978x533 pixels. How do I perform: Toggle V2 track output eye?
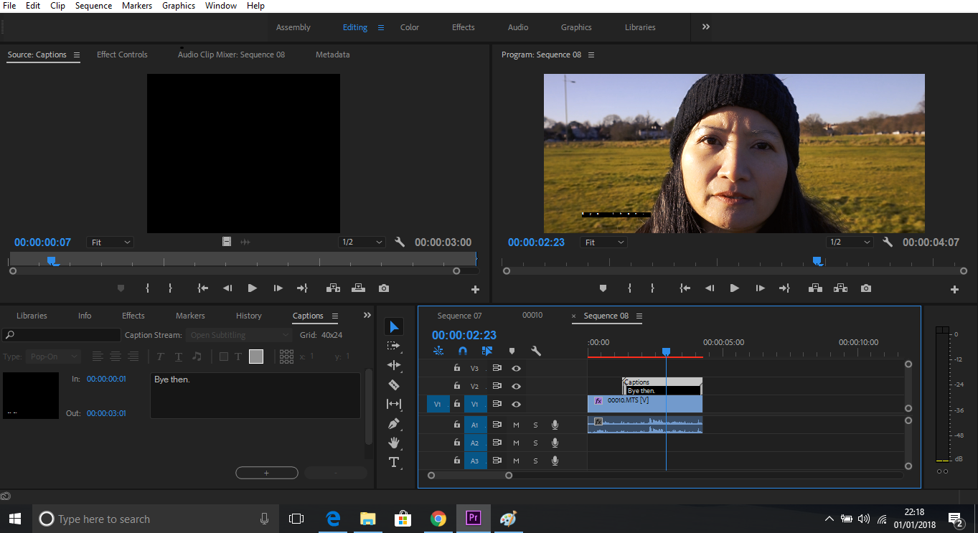(x=516, y=386)
